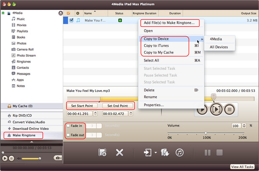Collapse the mini player panel arrow
The height and width of the screenshot is (171, 259).
coord(32,142)
